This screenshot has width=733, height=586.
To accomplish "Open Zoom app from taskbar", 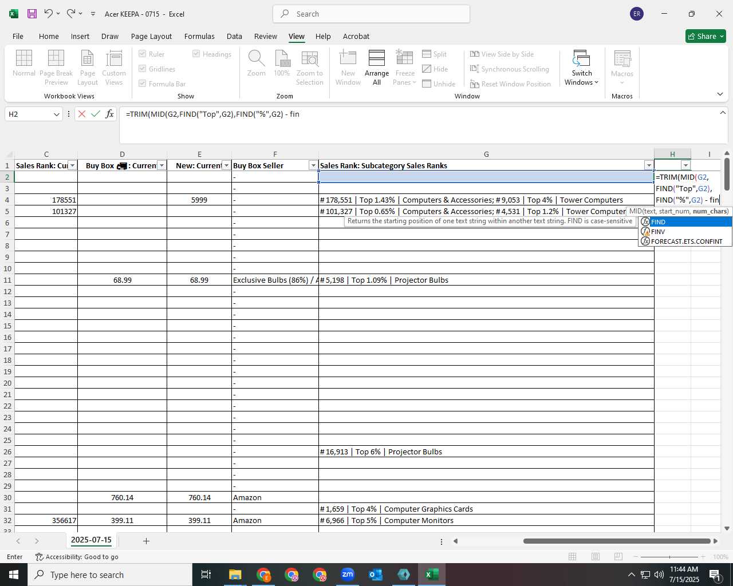I will (x=348, y=575).
